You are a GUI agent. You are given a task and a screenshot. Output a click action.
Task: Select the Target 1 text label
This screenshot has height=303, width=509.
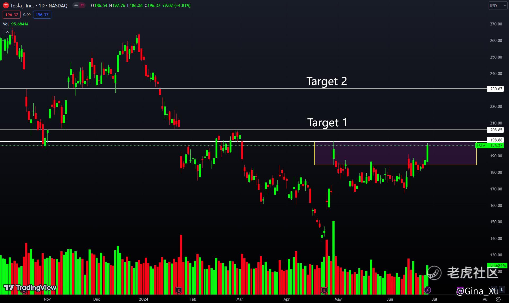(x=327, y=122)
